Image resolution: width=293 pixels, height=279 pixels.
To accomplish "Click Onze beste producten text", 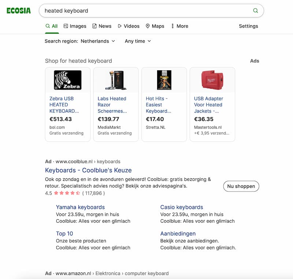I will [x=81, y=241].
